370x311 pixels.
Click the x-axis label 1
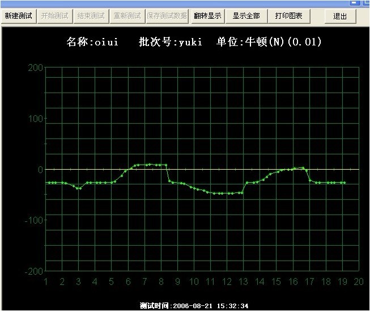pyautogui.click(x=46, y=281)
